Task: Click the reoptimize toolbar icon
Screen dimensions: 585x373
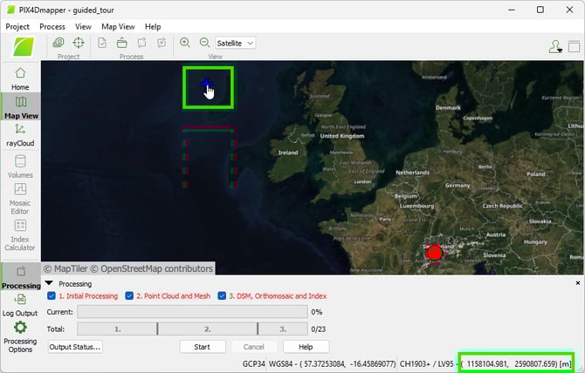Action: (x=141, y=43)
